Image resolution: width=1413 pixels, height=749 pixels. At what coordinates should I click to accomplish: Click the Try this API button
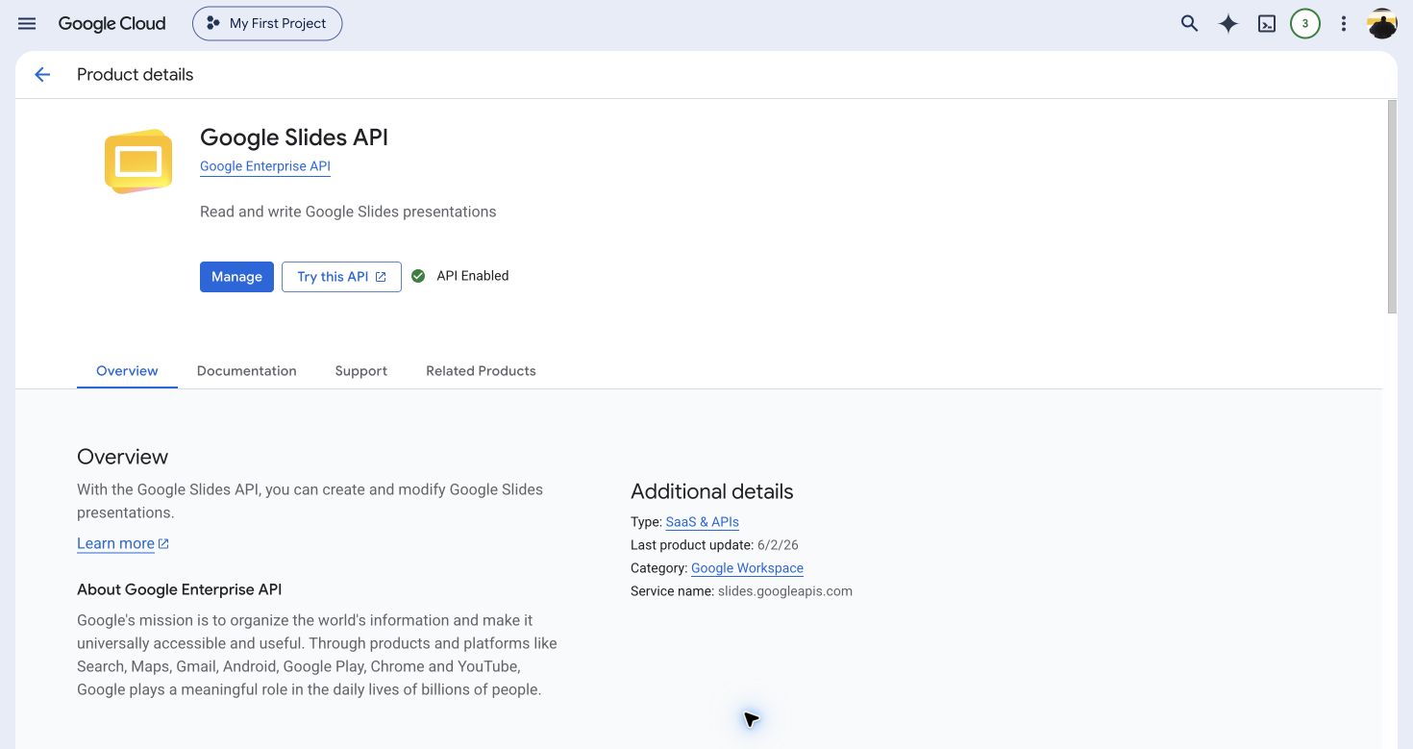click(x=341, y=277)
